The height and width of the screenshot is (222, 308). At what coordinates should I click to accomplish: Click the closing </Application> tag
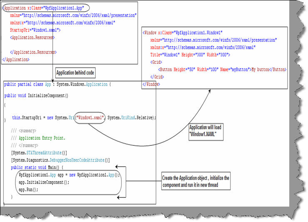point(16,60)
